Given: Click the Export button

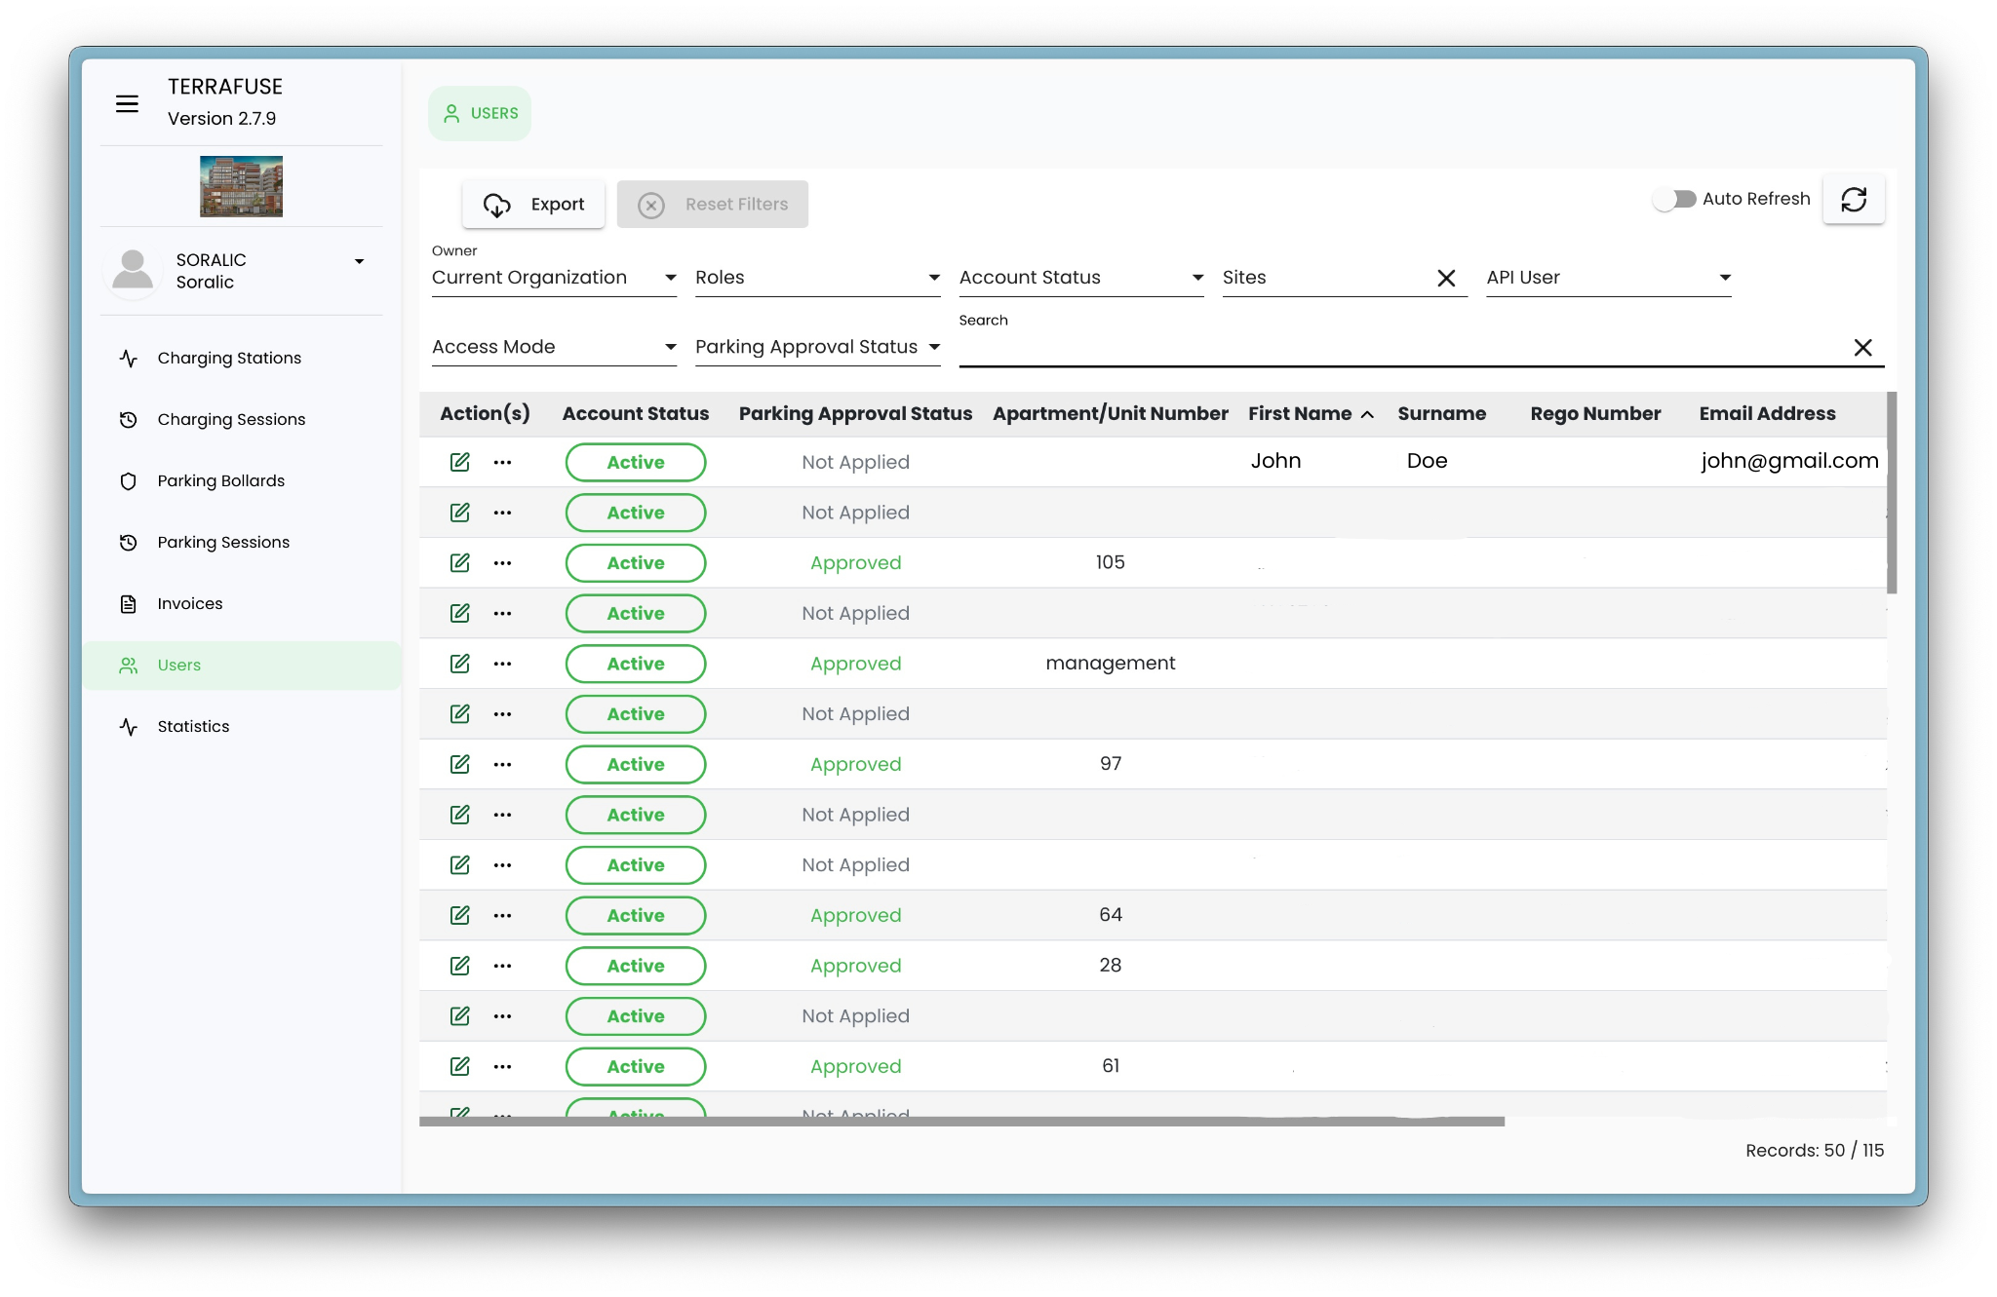Looking at the screenshot, I should point(533,205).
